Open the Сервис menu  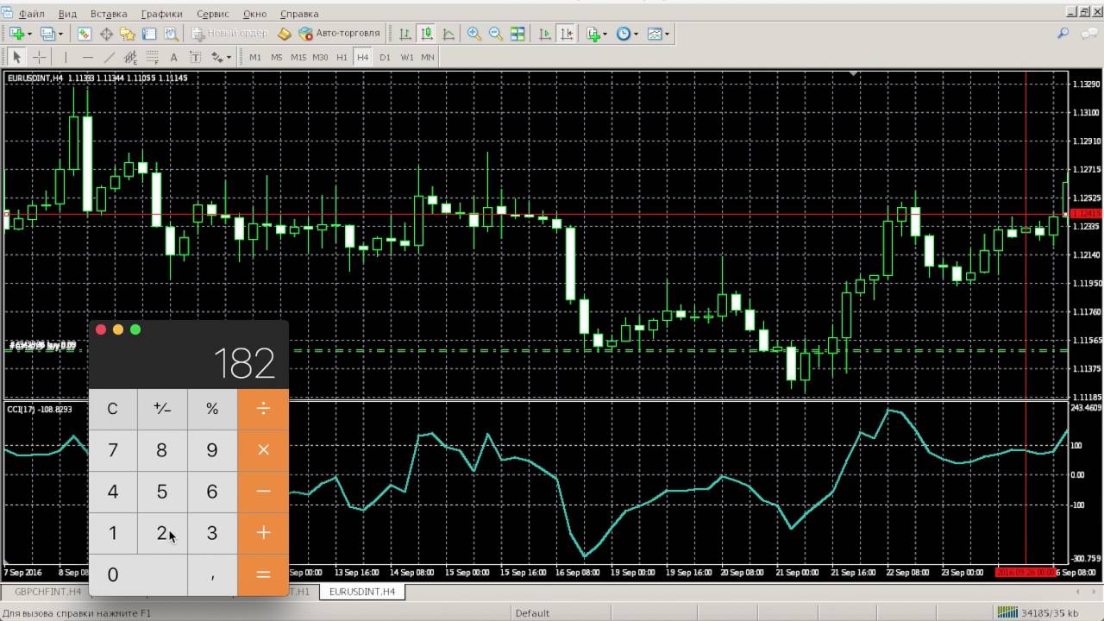pos(213,14)
